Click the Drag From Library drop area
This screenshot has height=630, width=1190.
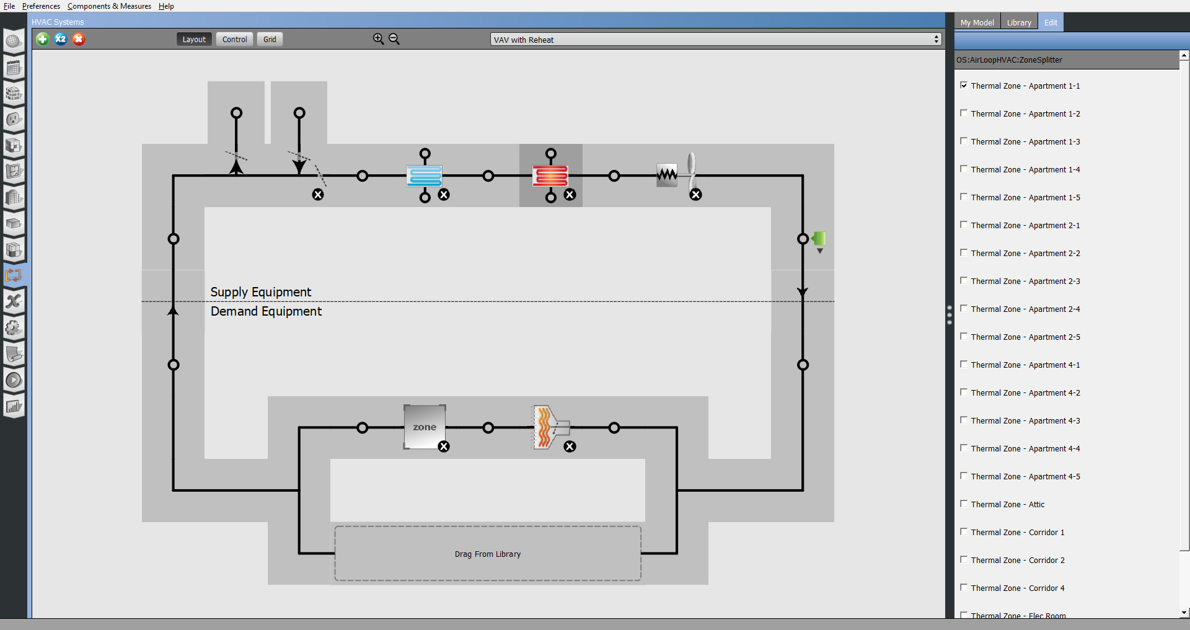click(488, 554)
